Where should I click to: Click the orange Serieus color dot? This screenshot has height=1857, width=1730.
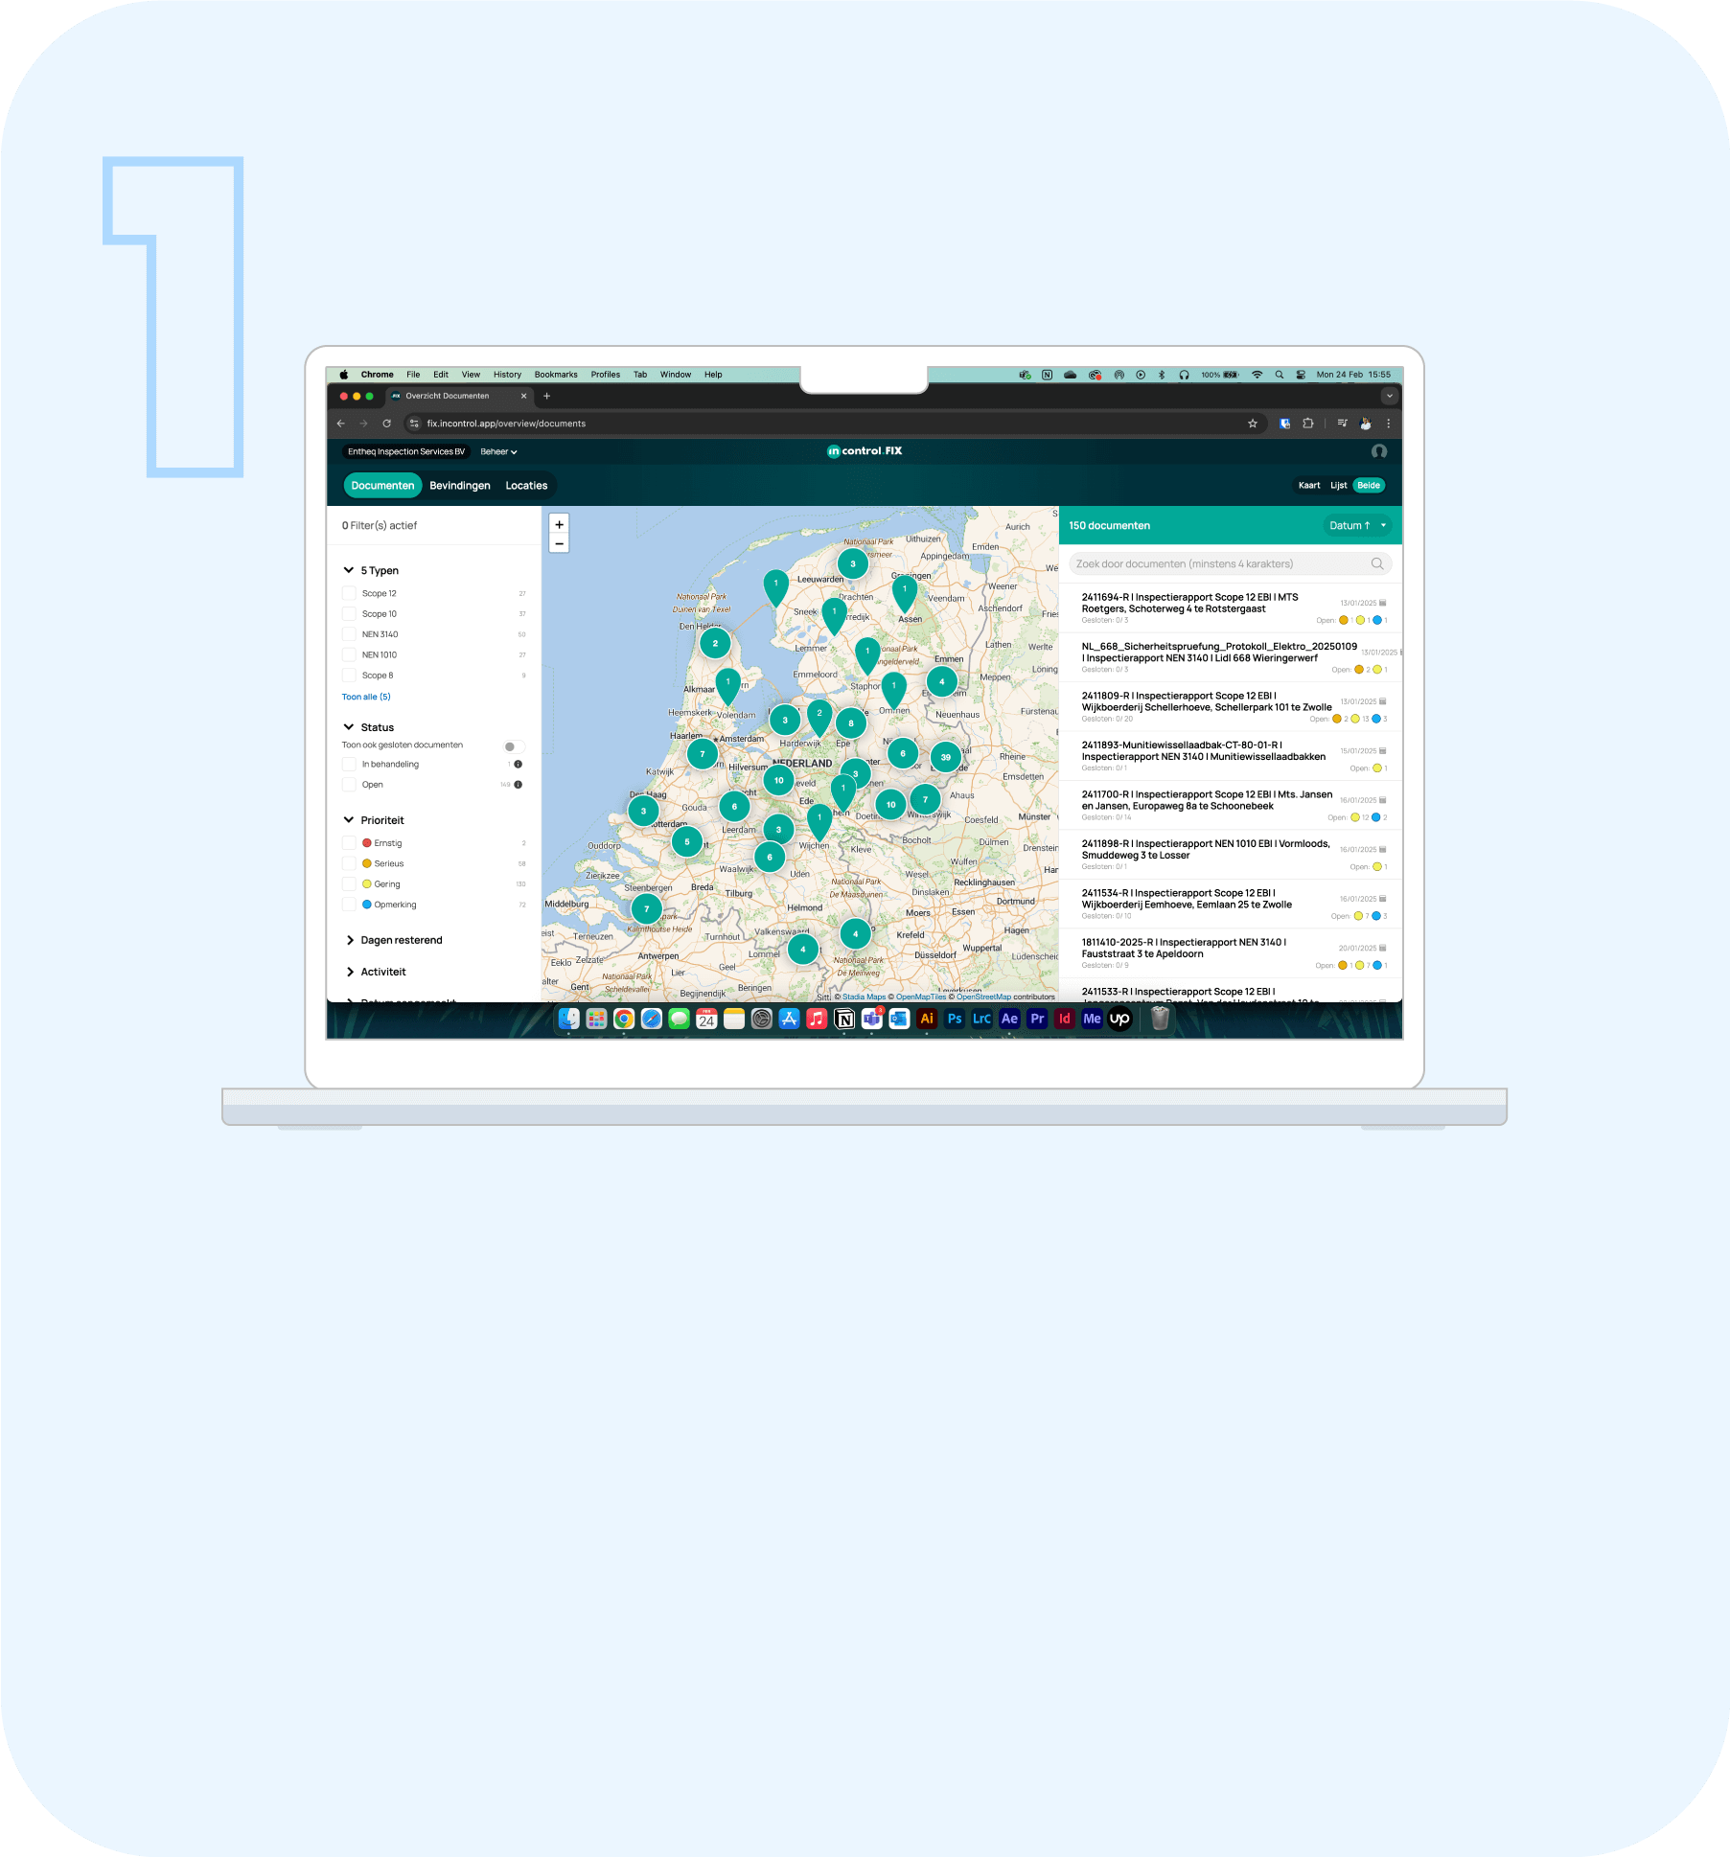click(366, 864)
